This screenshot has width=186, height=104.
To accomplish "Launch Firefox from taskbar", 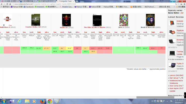I will (x=42, y=101).
